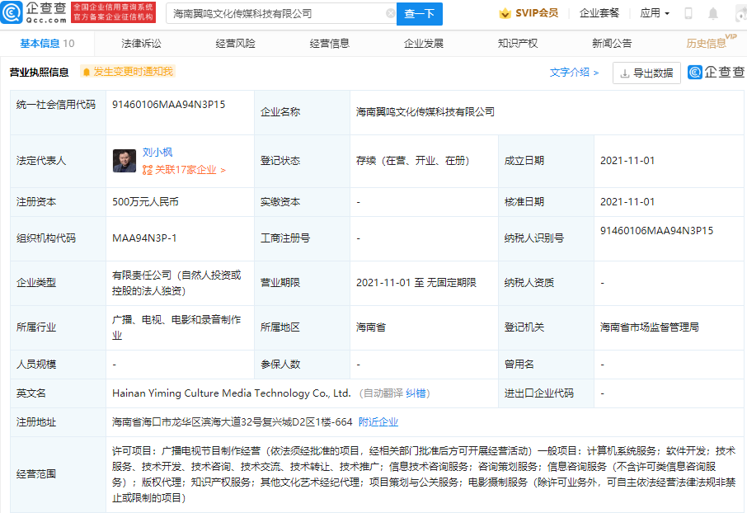Go to the 历史信息 VIP tab
The image size is (747, 513).
tap(707, 43)
